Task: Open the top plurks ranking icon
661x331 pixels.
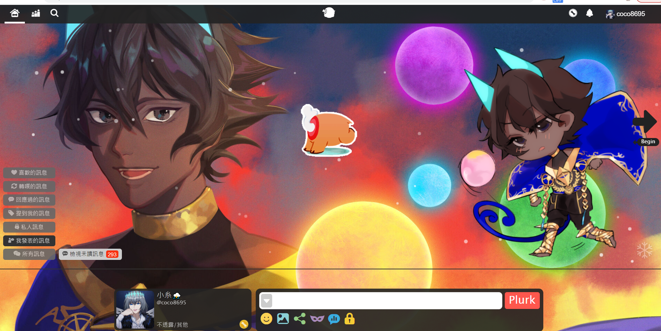Action: 36,13
